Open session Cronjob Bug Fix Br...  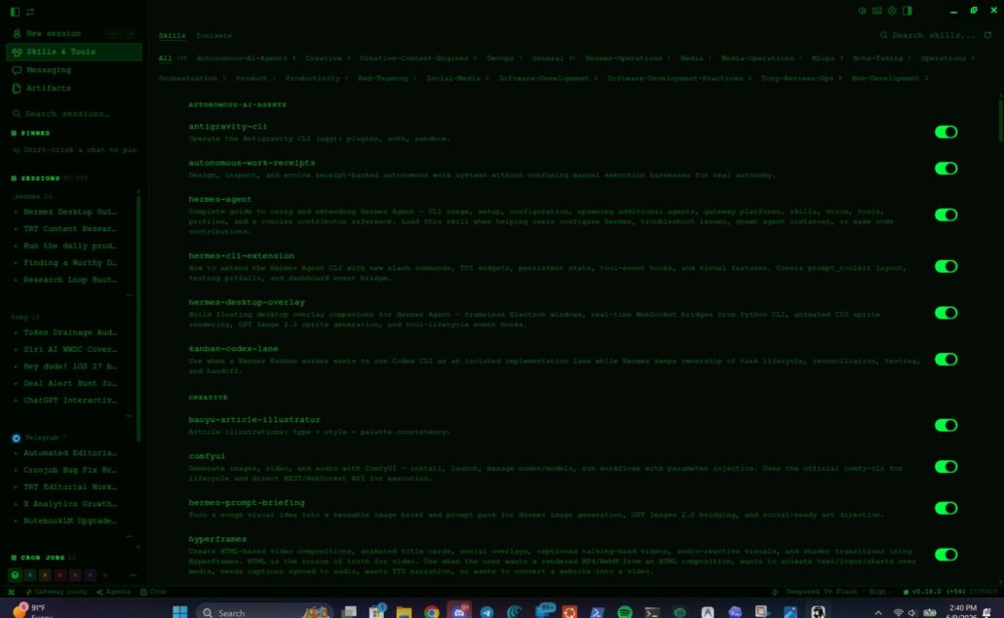[x=70, y=470]
